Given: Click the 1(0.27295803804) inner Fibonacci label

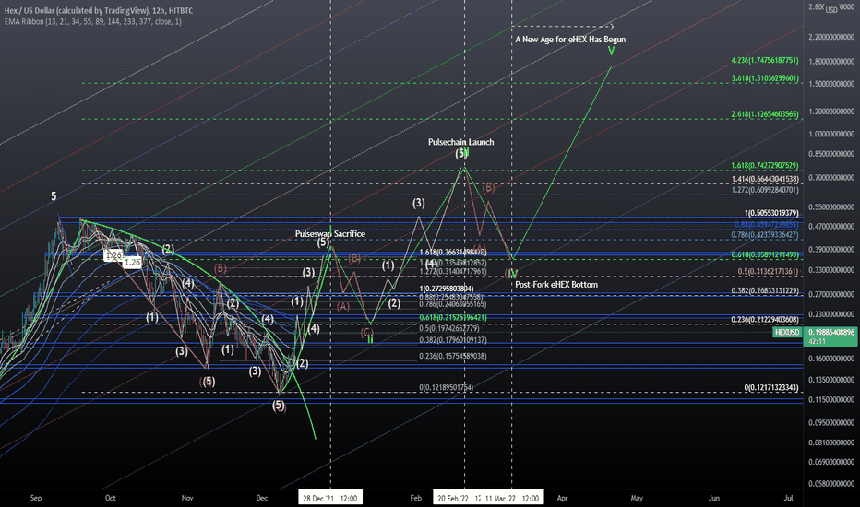Looking at the screenshot, I should click(447, 289).
